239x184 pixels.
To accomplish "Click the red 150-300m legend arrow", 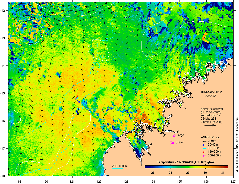I will 204,152.
